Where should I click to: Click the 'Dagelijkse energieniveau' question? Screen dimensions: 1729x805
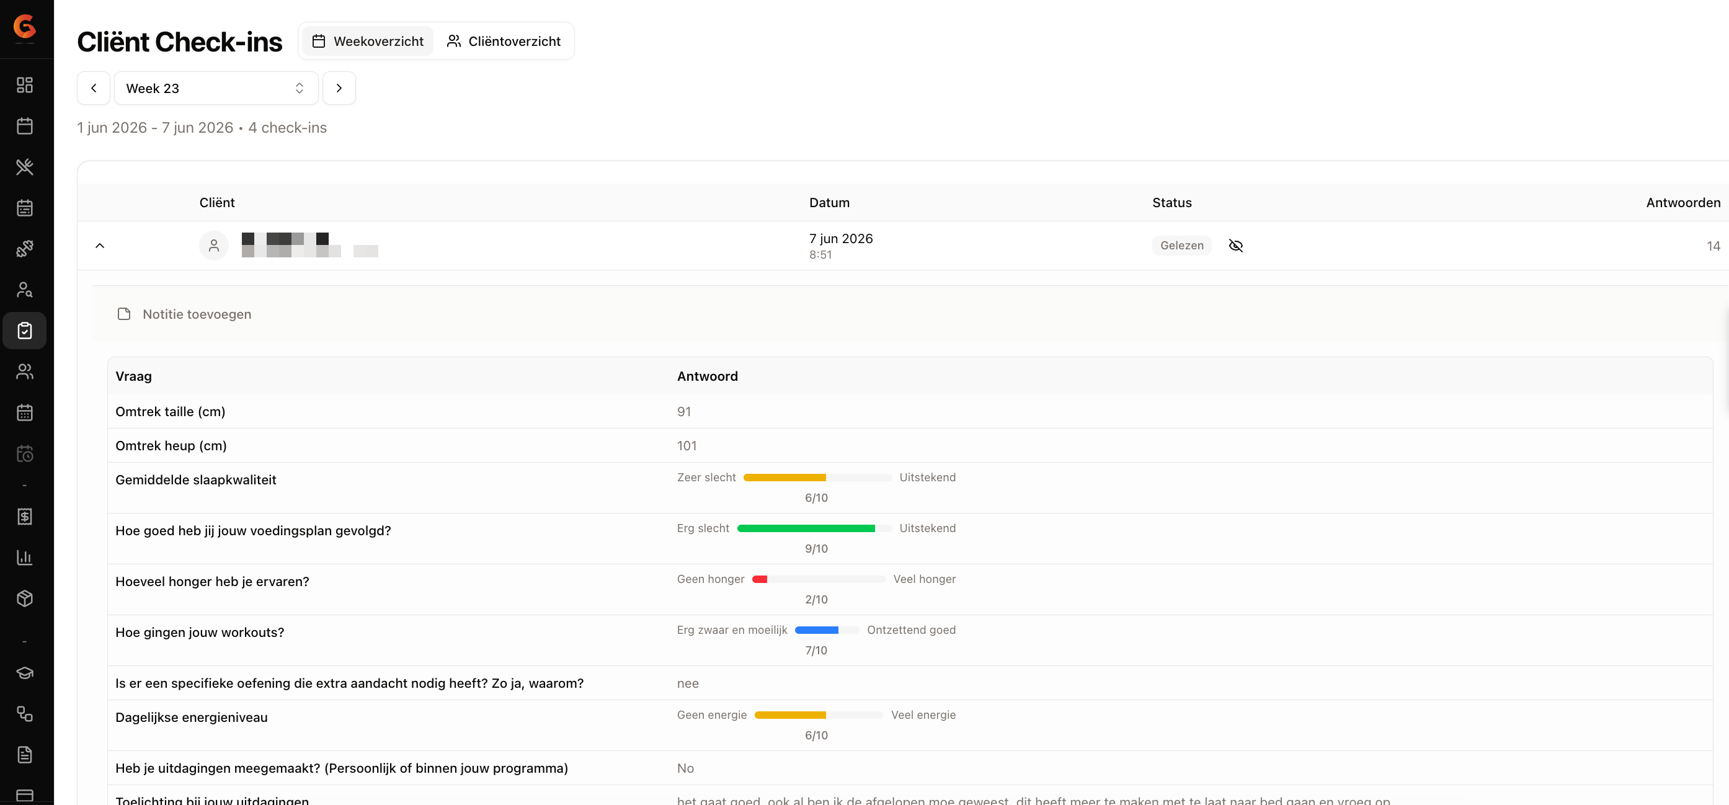[191, 717]
